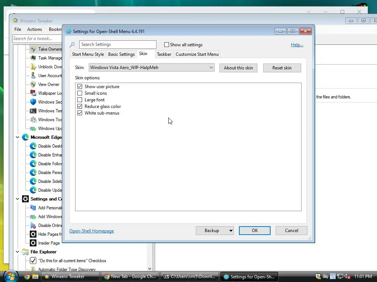
Task: Click the Reset skin button
Action: coord(282,68)
